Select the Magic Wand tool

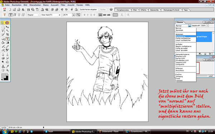click(7, 31)
